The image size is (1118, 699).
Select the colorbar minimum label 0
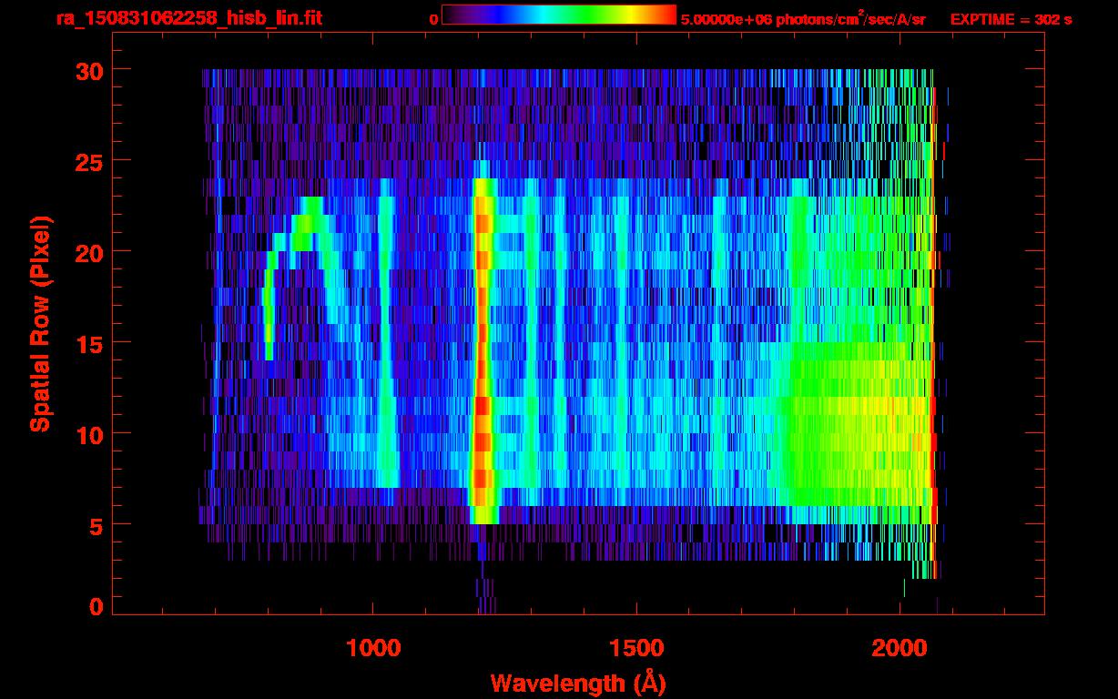[433, 19]
